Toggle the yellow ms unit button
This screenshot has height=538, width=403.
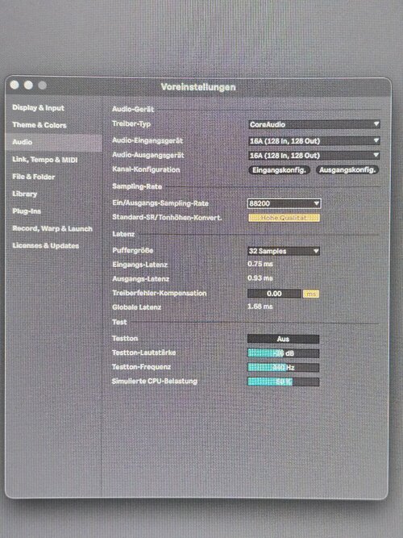311,294
